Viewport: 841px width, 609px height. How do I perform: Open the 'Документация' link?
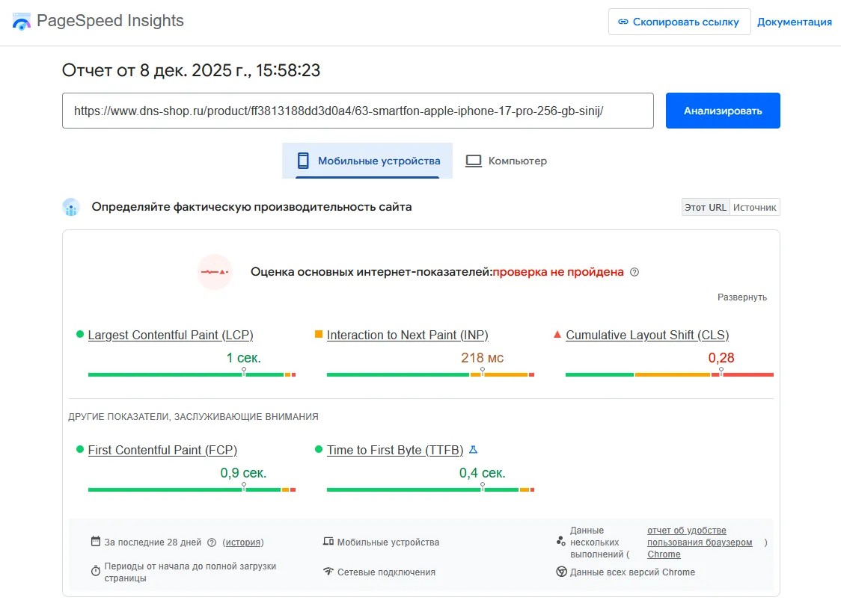click(794, 22)
